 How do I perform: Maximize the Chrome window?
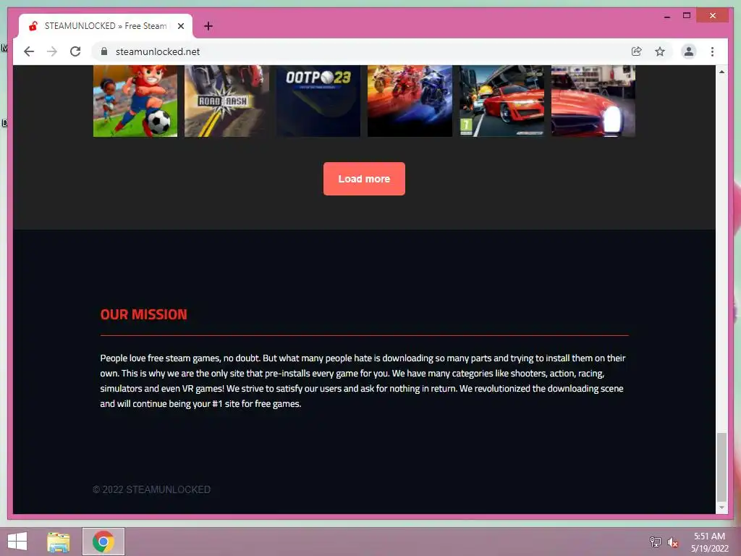coord(687,16)
